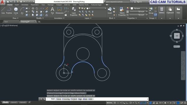Click the Offset tool icon
This screenshot has width=187, height=105.
(47, 15)
